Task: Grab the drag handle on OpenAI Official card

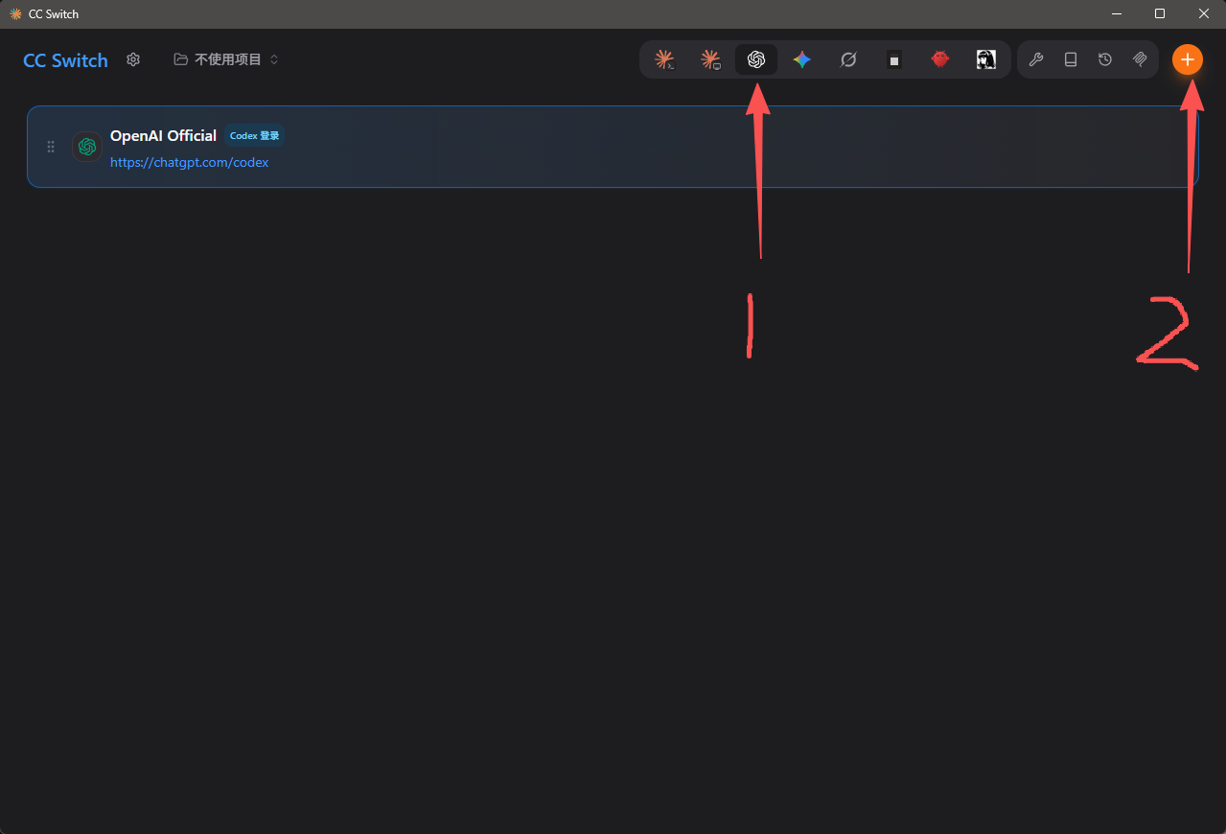Action: point(51,147)
